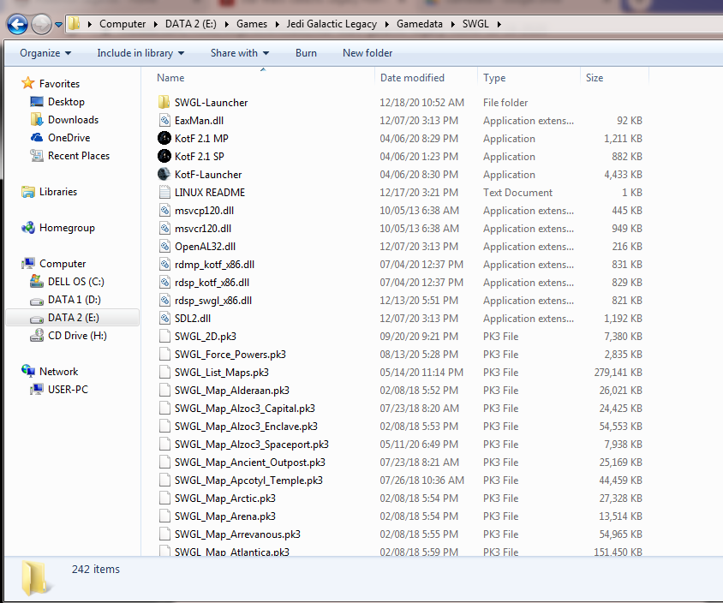The height and width of the screenshot is (603, 723).
Task: Go back with the blue Back arrow button
Action: (17, 24)
